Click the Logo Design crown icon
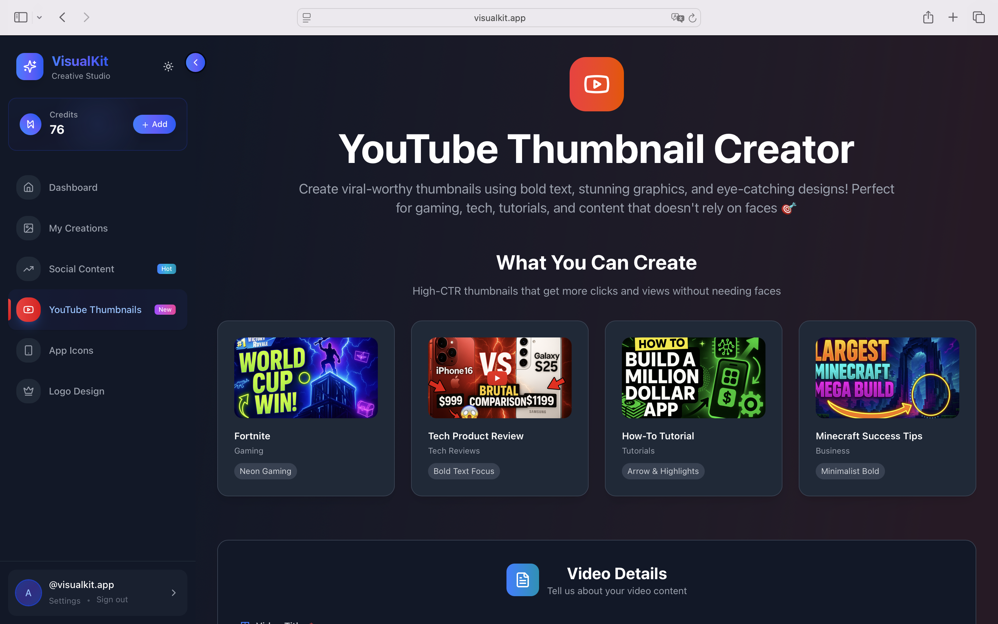The width and height of the screenshot is (998, 624). (x=29, y=391)
